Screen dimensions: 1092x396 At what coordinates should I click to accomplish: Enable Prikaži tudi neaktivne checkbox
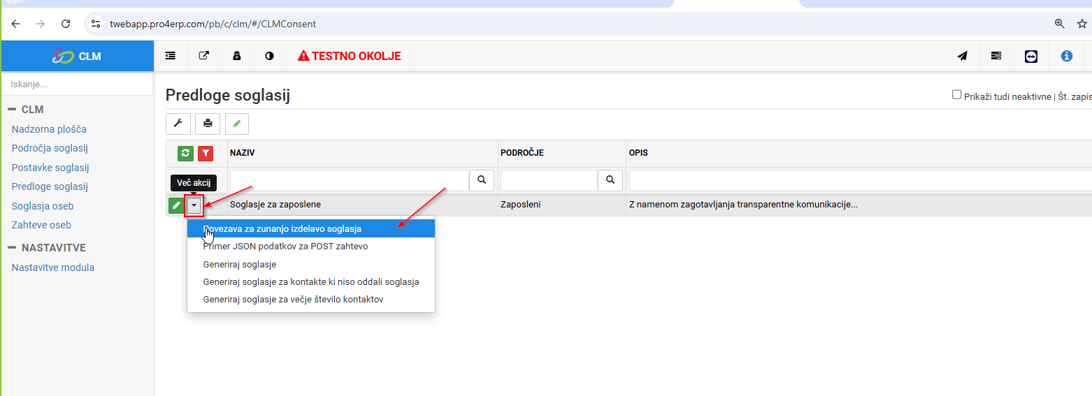[956, 95]
